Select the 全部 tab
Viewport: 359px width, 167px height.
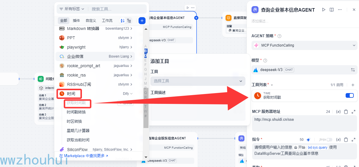pyautogui.click(x=64, y=21)
